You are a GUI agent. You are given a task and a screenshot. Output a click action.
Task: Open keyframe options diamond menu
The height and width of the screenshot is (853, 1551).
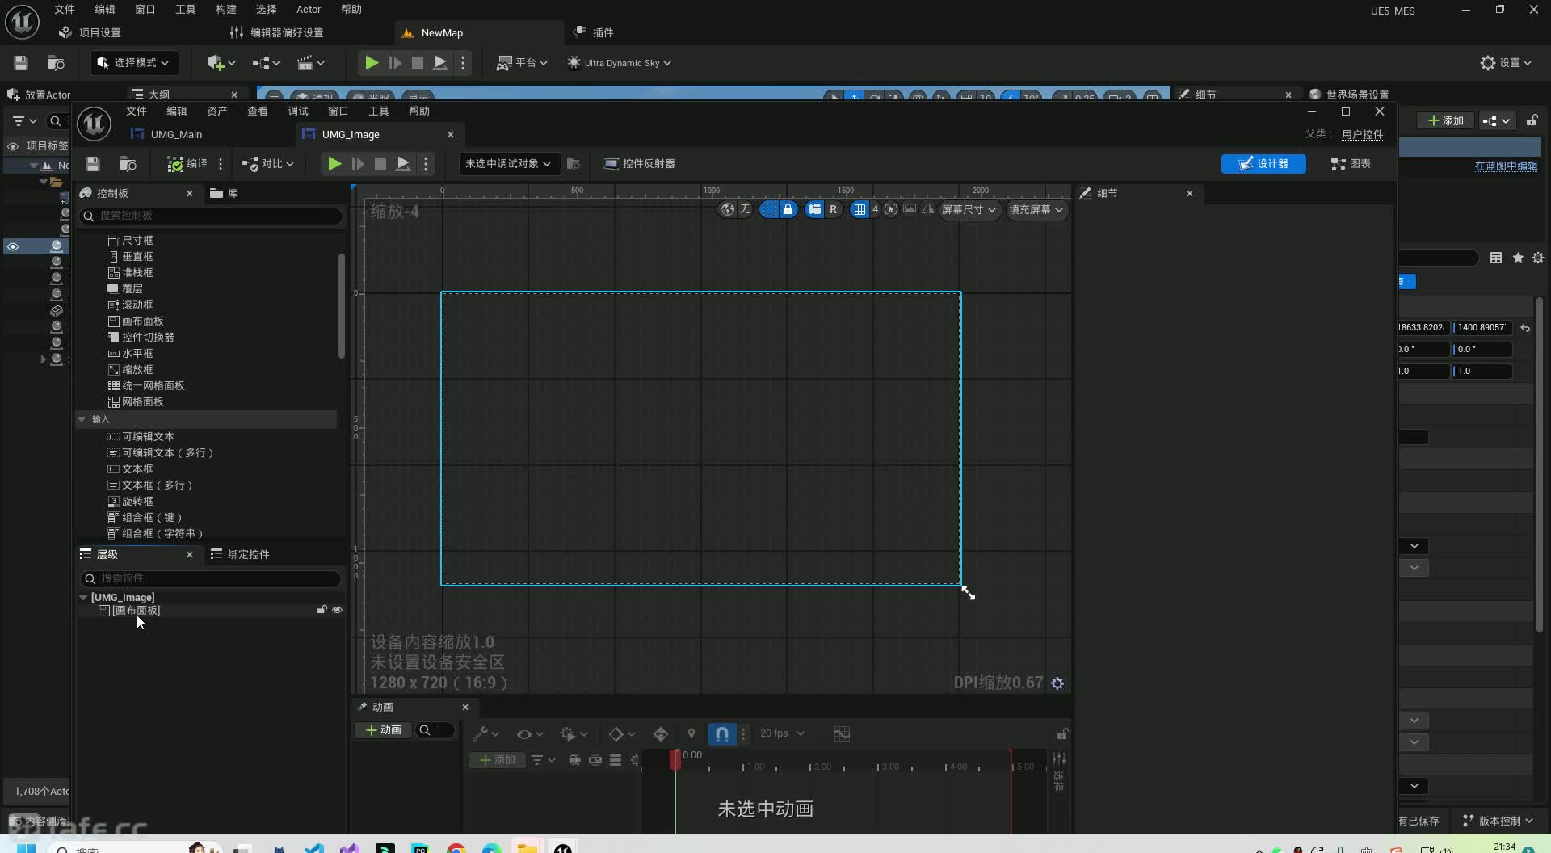[x=621, y=734]
